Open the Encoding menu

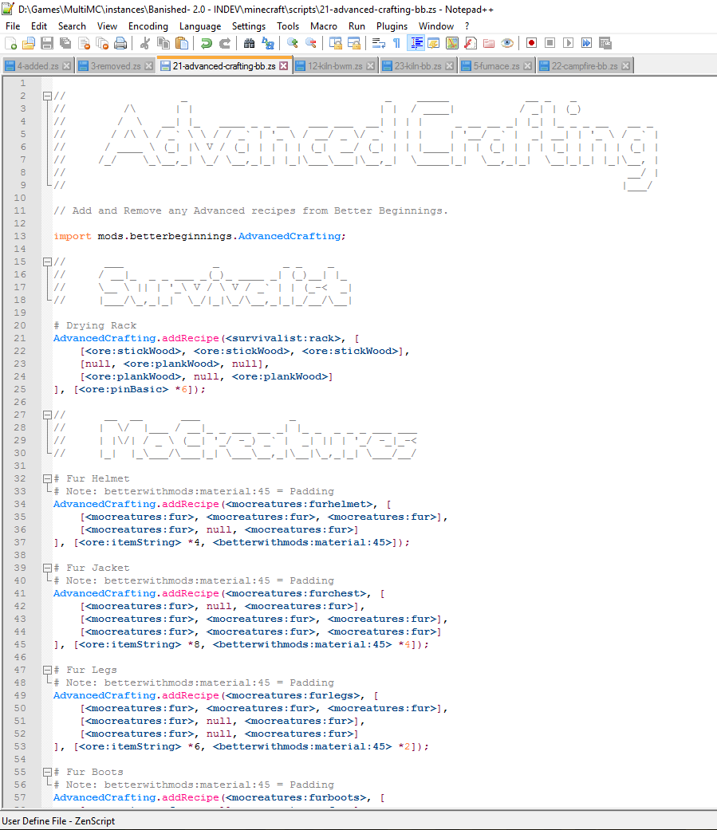[x=148, y=26]
